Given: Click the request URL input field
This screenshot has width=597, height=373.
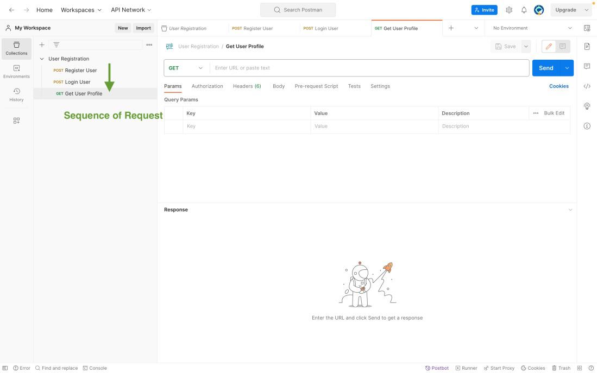Looking at the screenshot, I should pos(369,68).
